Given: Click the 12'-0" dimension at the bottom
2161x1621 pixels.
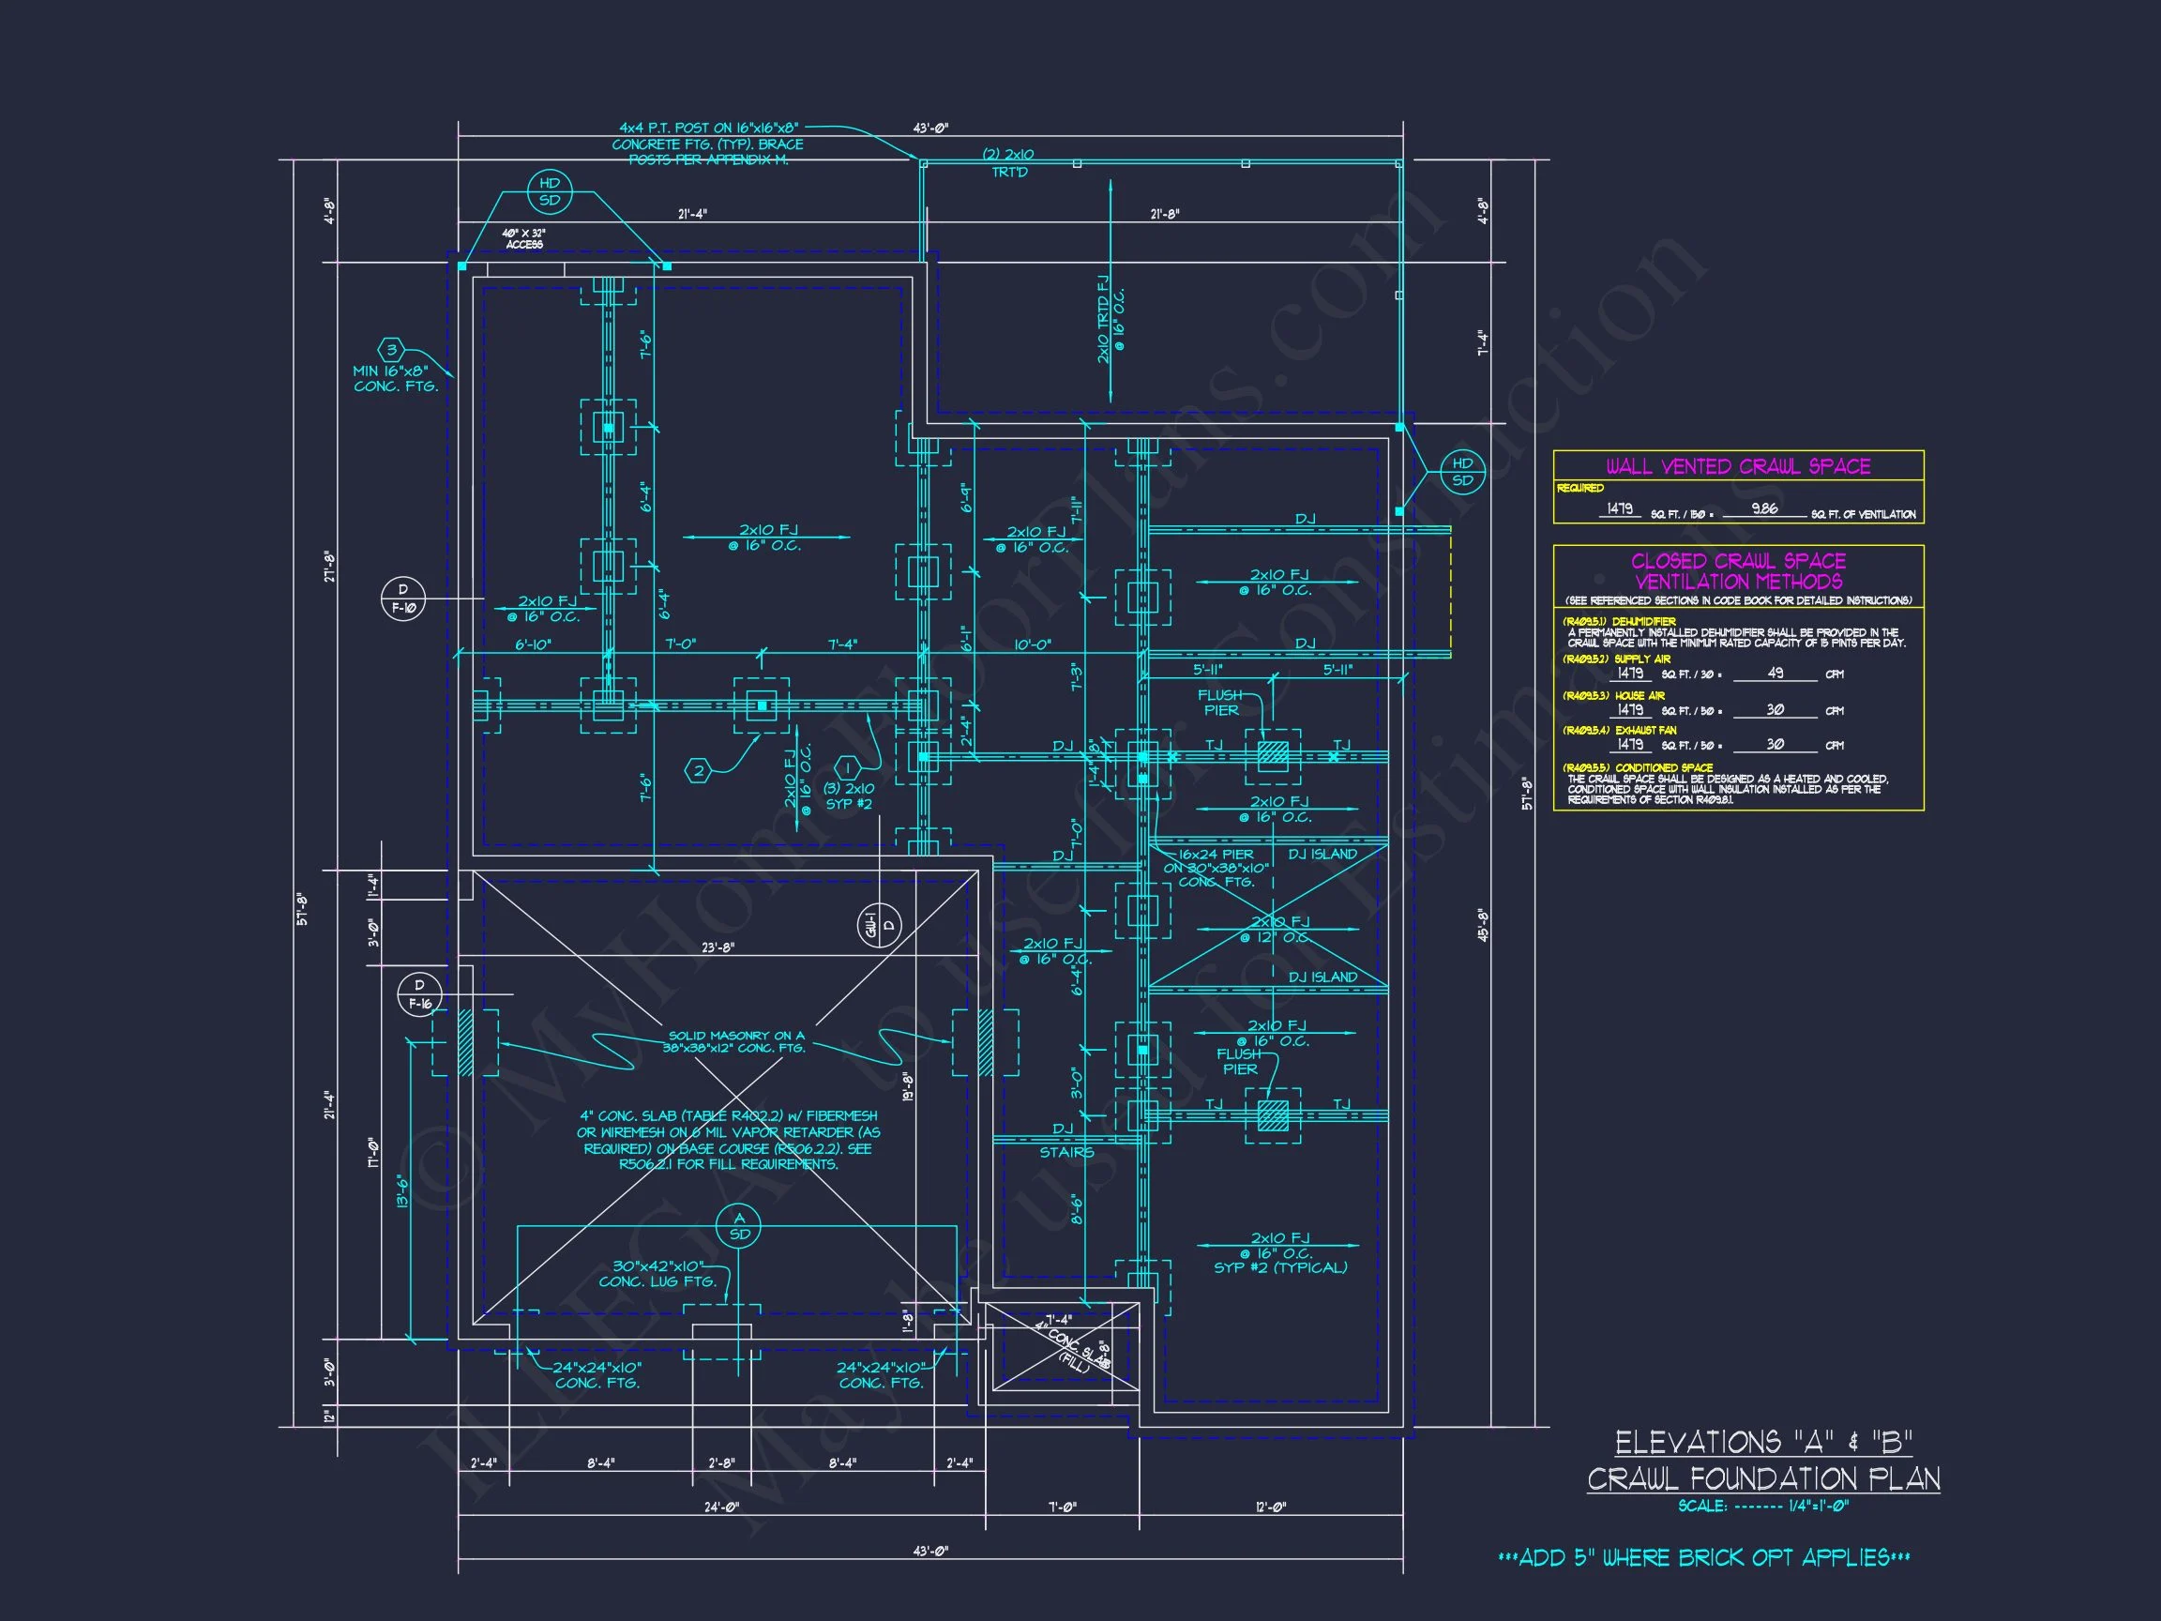Looking at the screenshot, I should tap(1270, 1507).
